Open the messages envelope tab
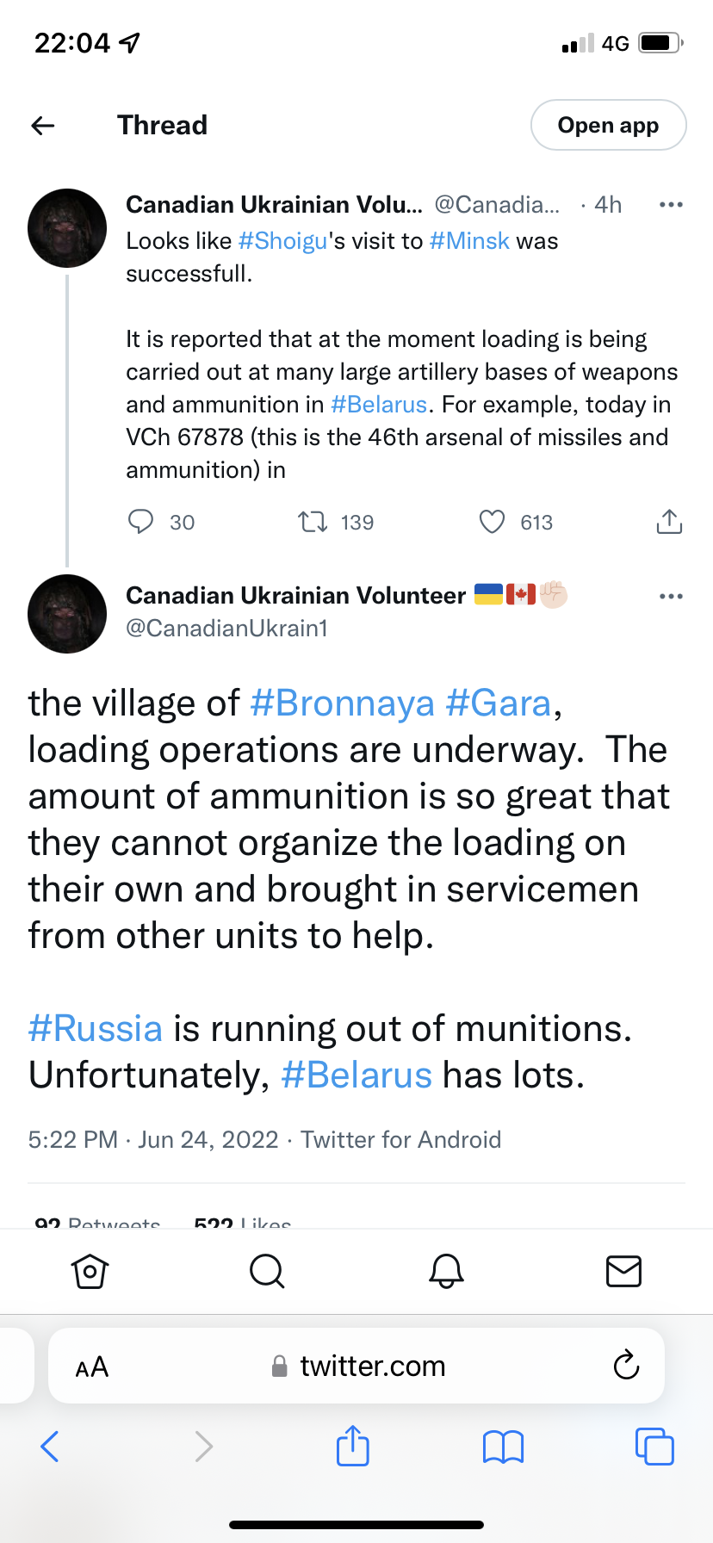The image size is (713, 1543). click(x=623, y=1271)
